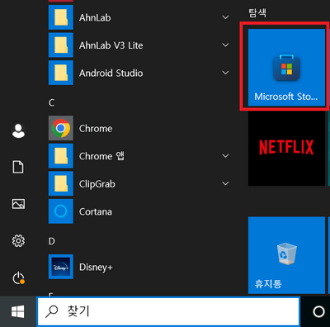Viewport: 330px width, 327px height.
Task: Open the user account icon
Action: pyautogui.click(x=18, y=130)
